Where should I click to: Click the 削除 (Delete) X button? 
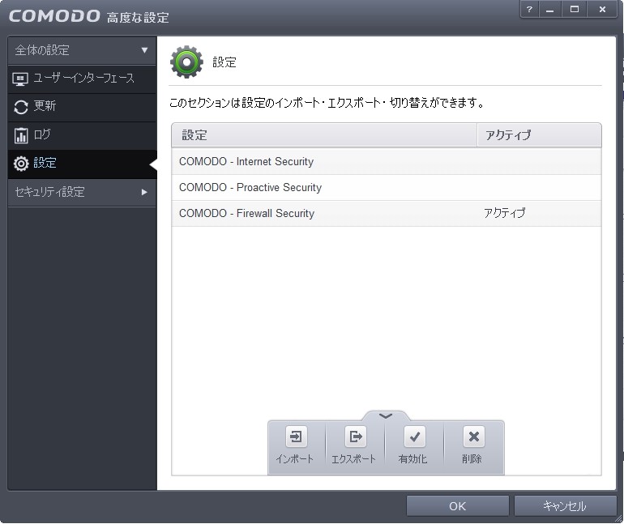pyautogui.click(x=473, y=437)
